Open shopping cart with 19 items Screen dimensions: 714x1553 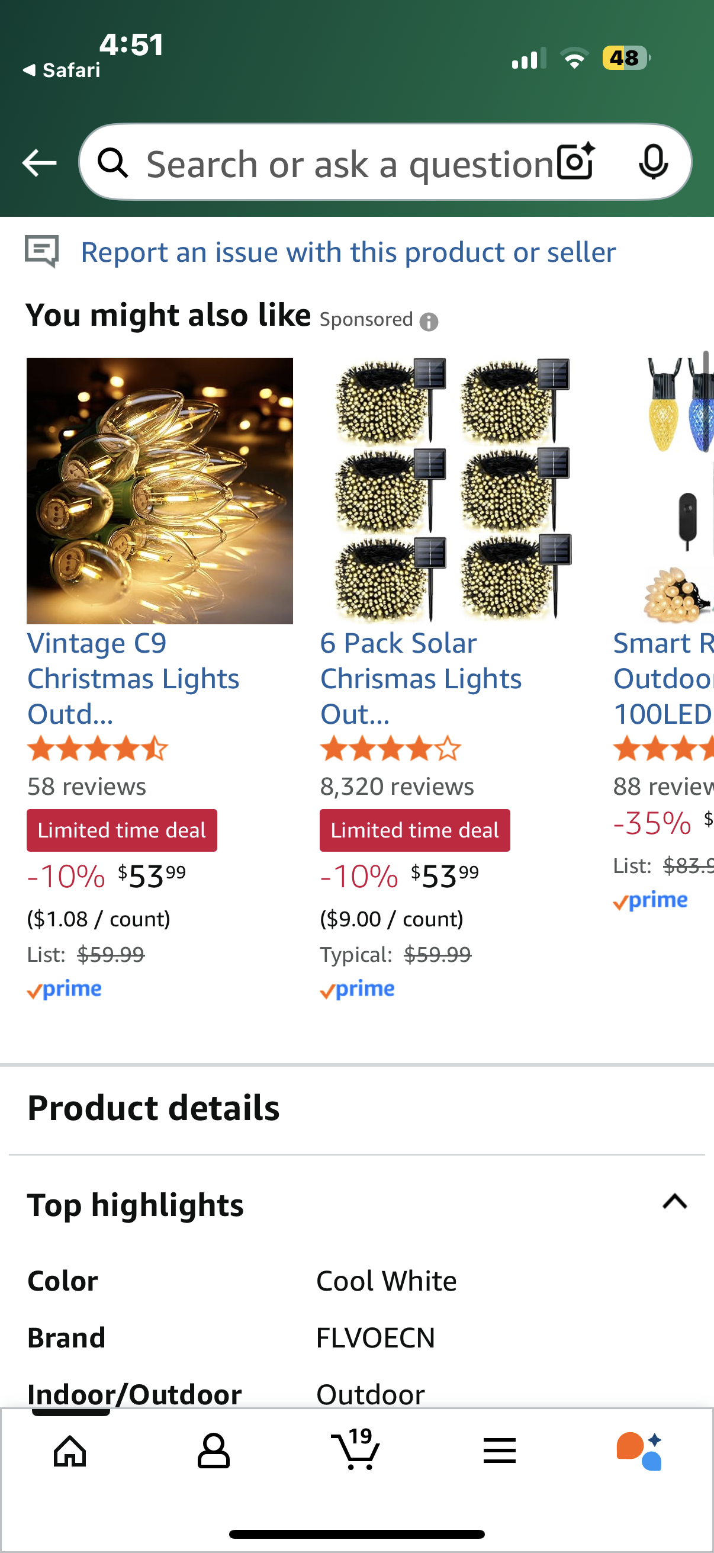356,1449
